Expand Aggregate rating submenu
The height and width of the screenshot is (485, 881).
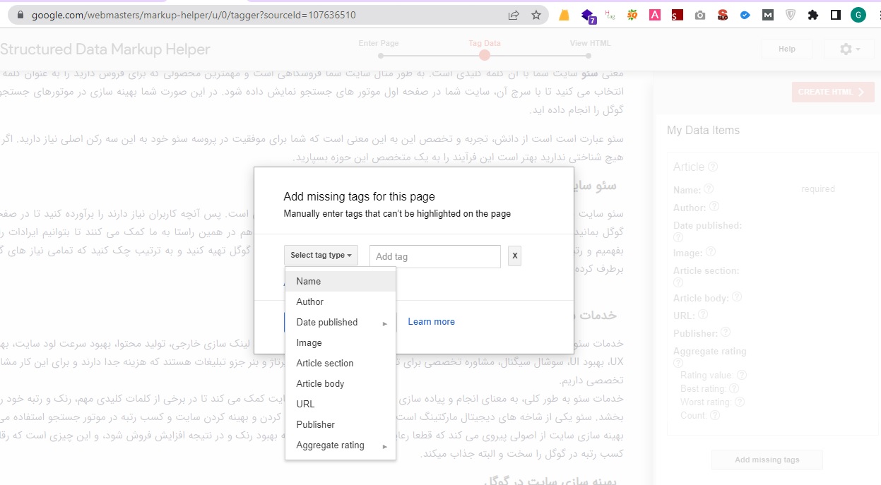[x=341, y=445]
